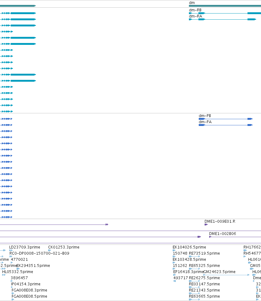Select the RE73519.5prime EST label
Viewport: 261px width, 301px height.
[x=204, y=253]
